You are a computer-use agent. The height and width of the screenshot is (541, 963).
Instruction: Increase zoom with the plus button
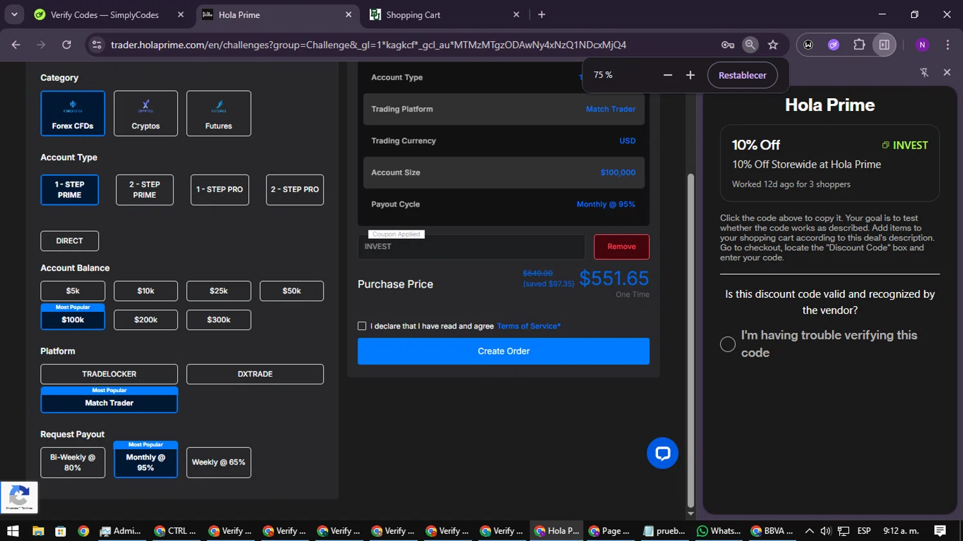690,75
